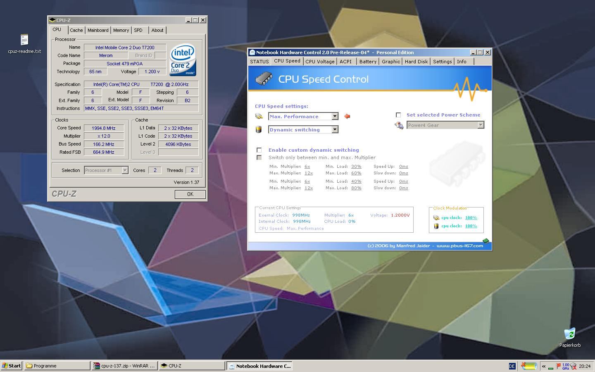Viewport: 595px width, 372px height.
Task: Open the cpuz-readme.txt desktop file icon
Action: coord(24,40)
